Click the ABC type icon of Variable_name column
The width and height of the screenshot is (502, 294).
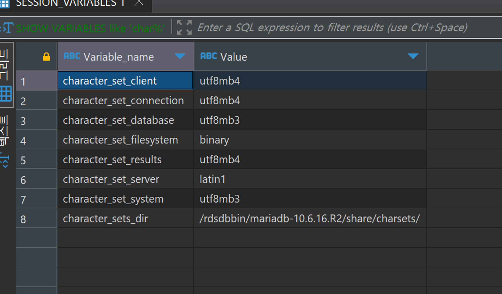(72, 56)
